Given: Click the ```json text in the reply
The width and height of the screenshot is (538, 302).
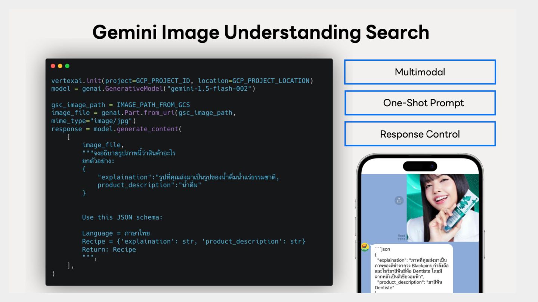Looking at the screenshot, I should (x=382, y=249).
